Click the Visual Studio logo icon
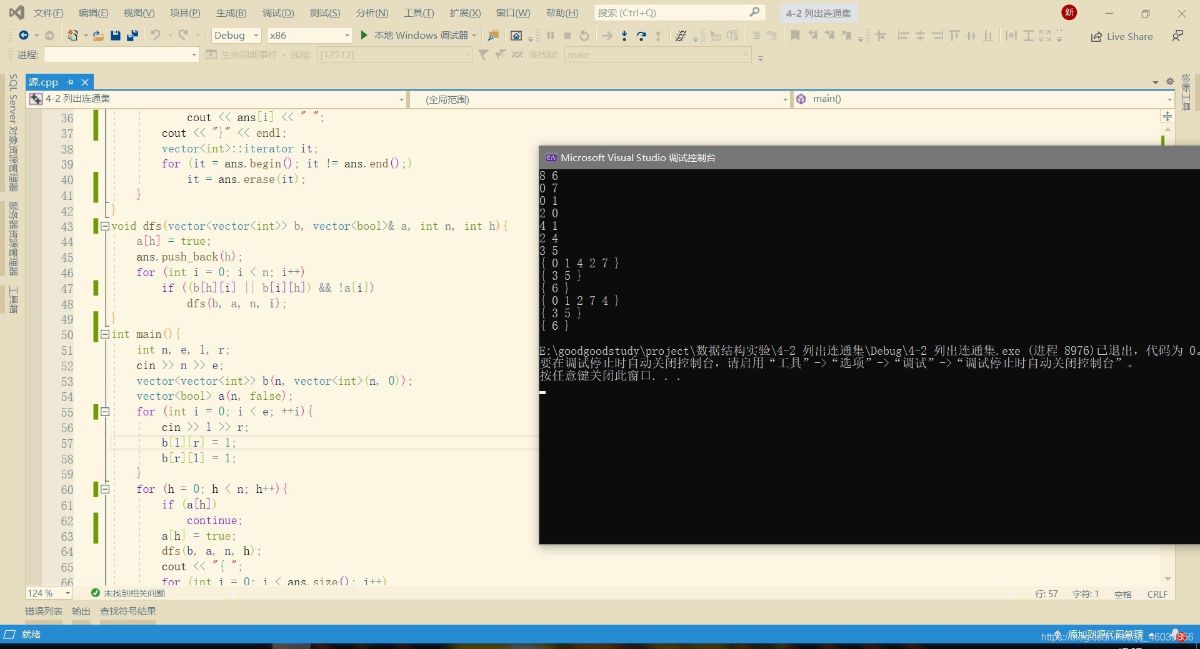The height and width of the screenshot is (649, 1200). pos(17,12)
